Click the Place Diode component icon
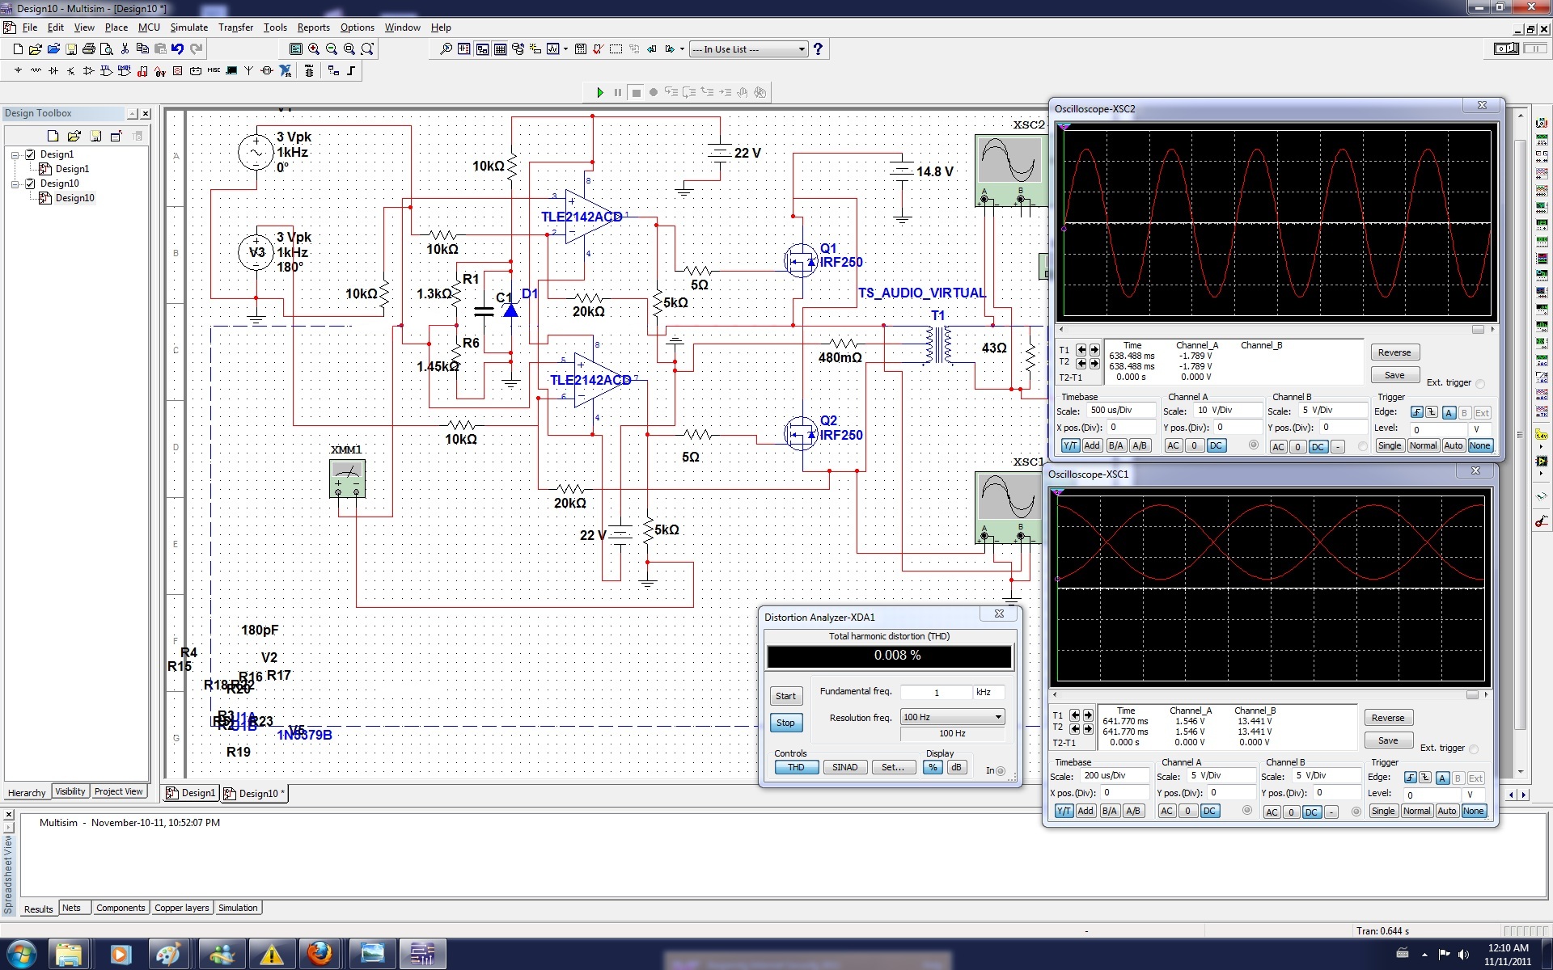 (53, 71)
